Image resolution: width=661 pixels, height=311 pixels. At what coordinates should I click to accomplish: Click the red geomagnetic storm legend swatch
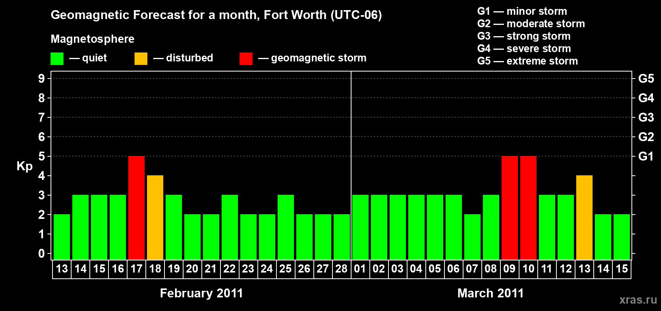click(x=246, y=59)
